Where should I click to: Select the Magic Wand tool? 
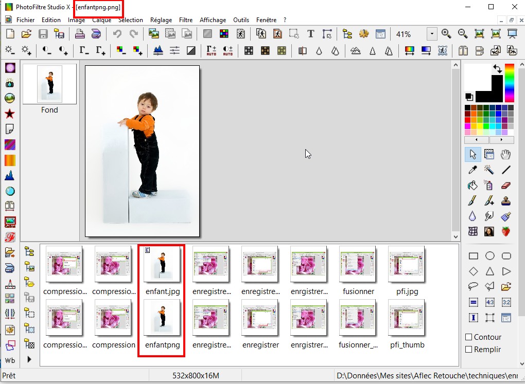pyautogui.click(x=489, y=170)
